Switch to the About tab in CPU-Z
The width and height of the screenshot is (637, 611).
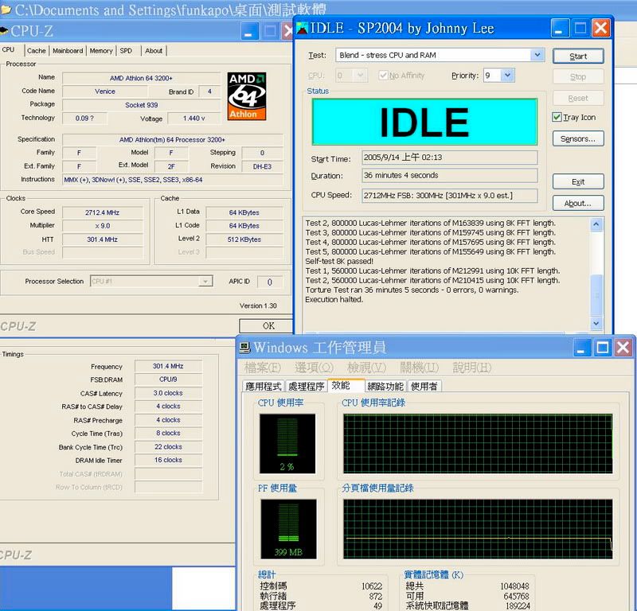pyautogui.click(x=154, y=51)
